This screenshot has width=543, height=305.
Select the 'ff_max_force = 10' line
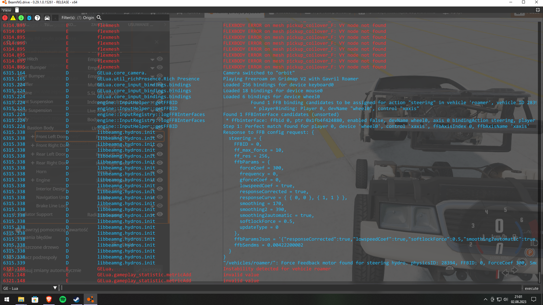259,150
